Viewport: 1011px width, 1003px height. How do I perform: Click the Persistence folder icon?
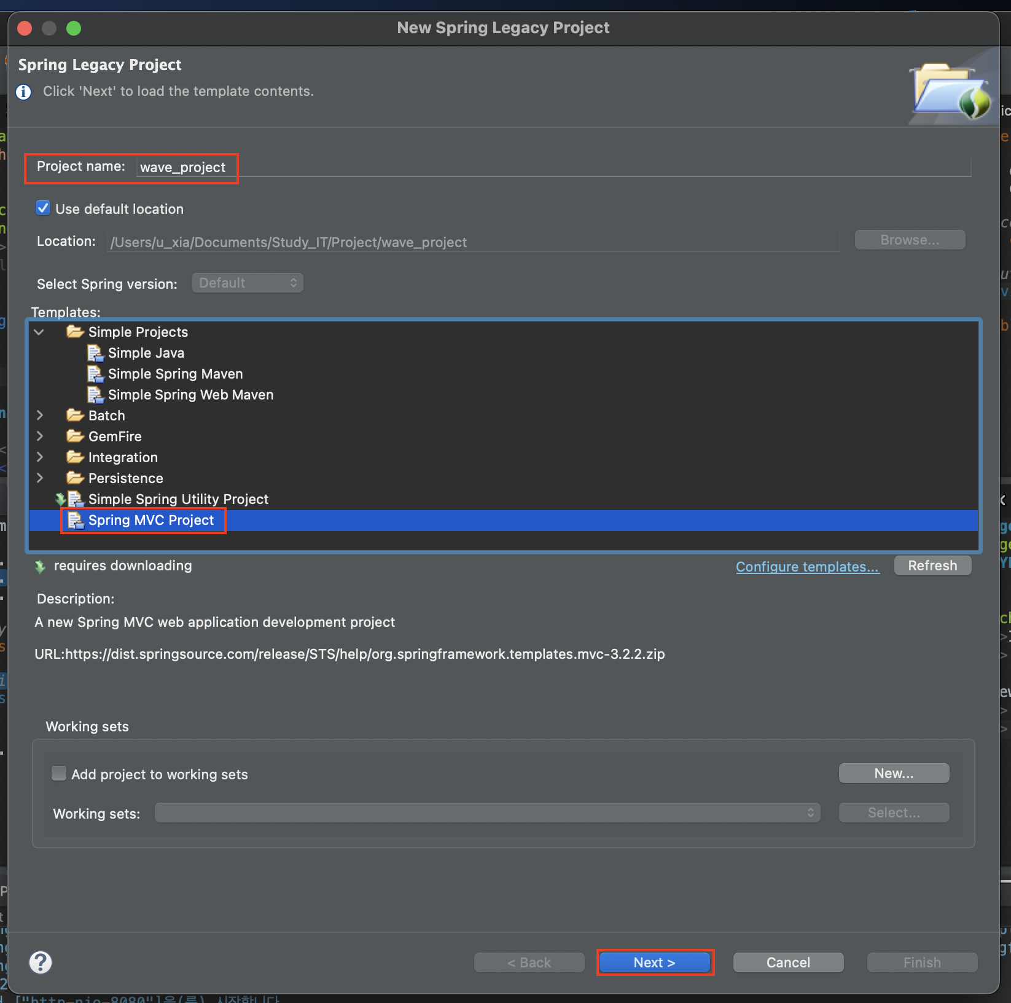pos(75,478)
